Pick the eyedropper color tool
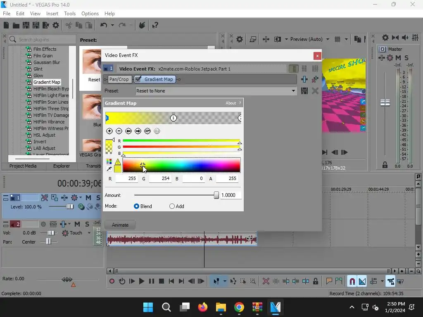This screenshot has height=317, width=423. click(x=109, y=169)
